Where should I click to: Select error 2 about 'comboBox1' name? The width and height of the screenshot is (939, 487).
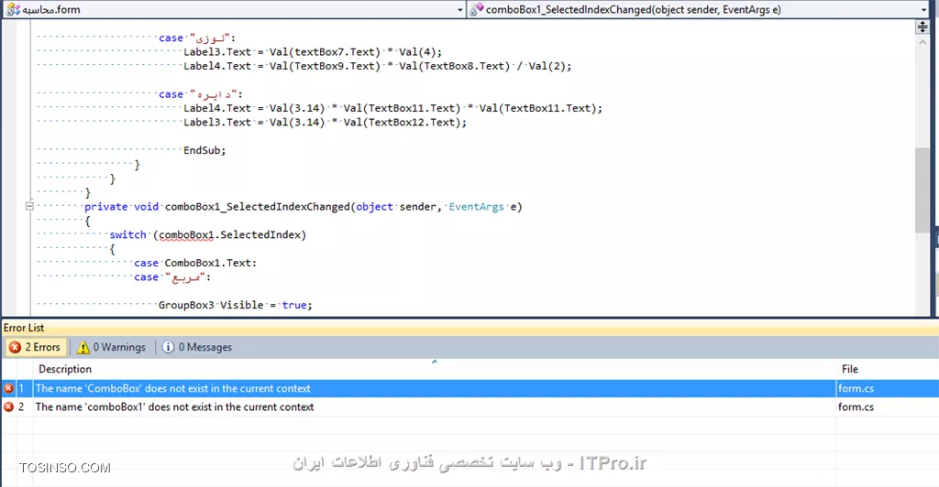click(x=469, y=407)
